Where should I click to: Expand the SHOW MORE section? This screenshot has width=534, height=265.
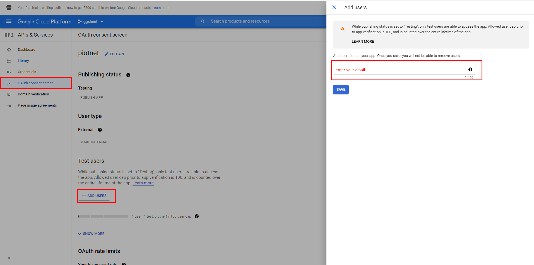[91, 233]
